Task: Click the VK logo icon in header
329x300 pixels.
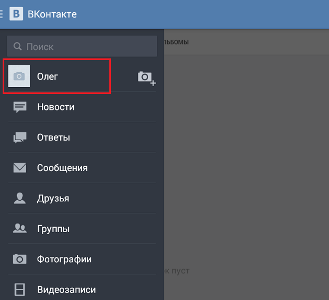Action: click(16, 14)
